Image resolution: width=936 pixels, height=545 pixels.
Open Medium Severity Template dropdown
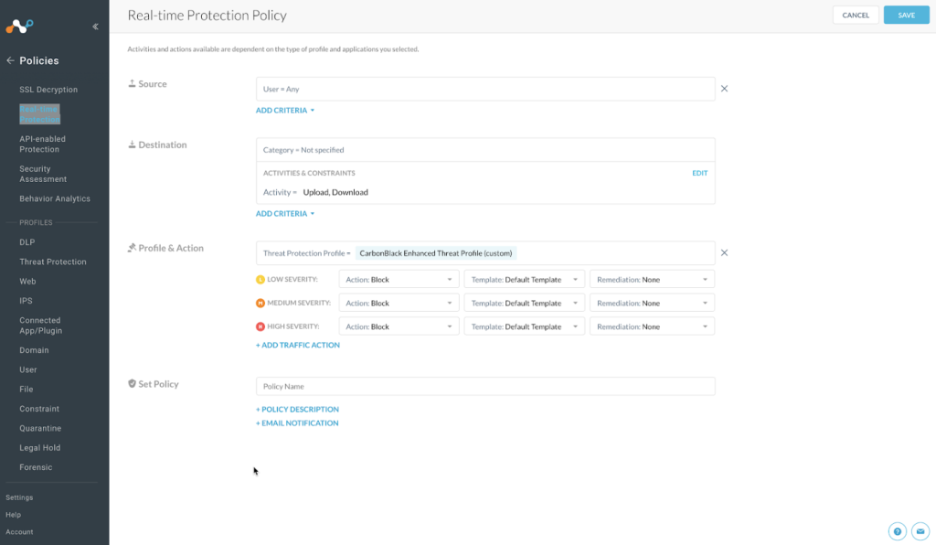pyautogui.click(x=524, y=303)
